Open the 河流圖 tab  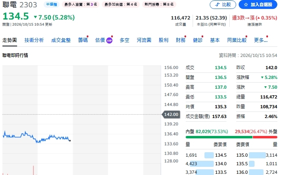click(144, 40)
